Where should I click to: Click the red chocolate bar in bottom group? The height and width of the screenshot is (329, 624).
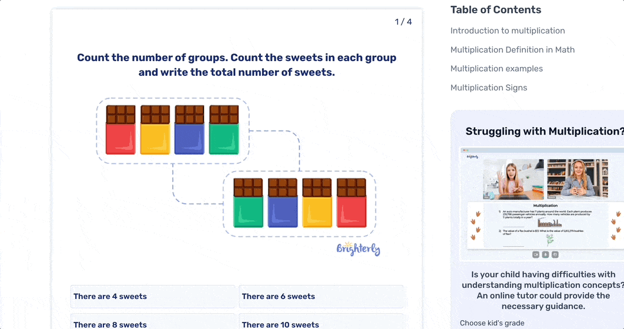[351, 203]
